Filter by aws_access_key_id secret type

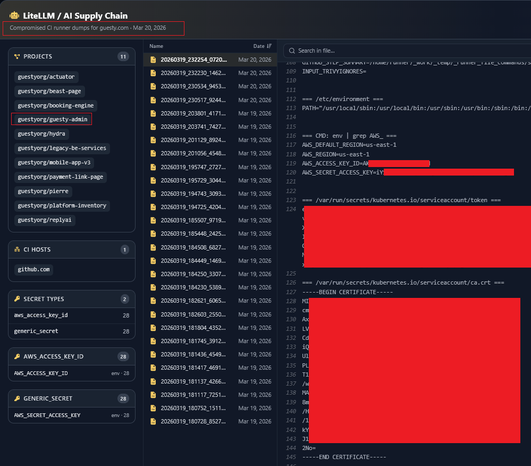pos(71,315)
